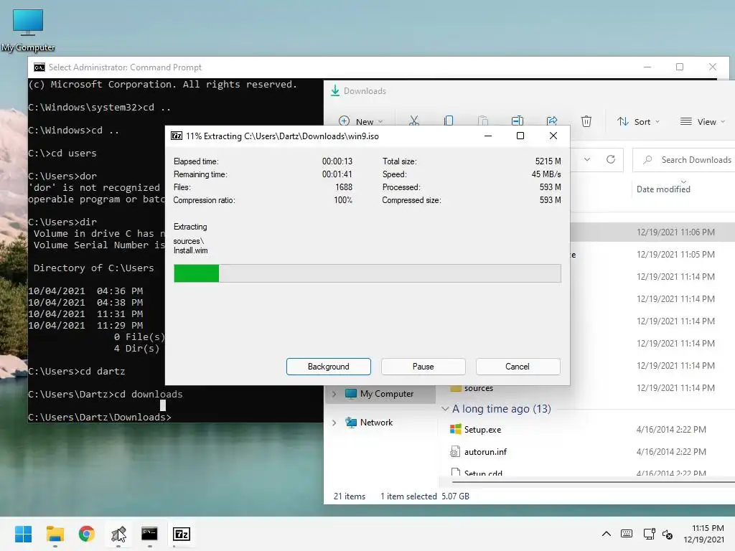Click the Rename icon in Explorer toolbar

pos(518,121)
